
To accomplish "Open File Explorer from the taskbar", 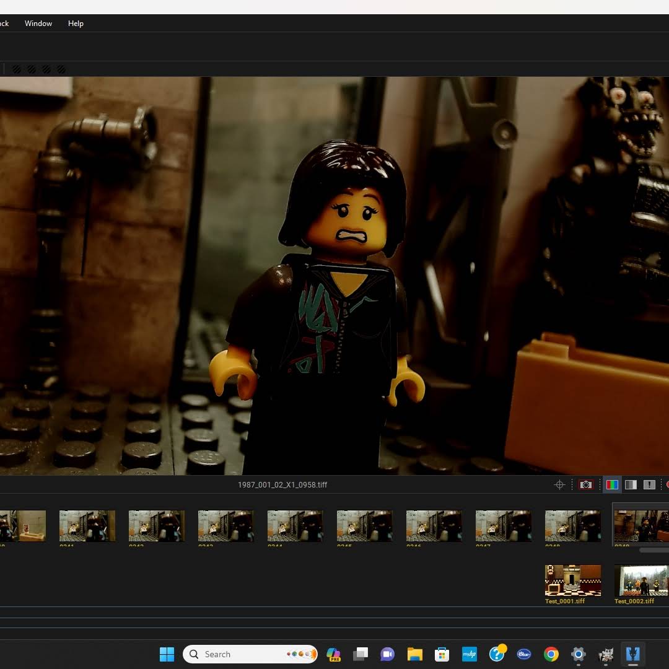I will point(414,654).
